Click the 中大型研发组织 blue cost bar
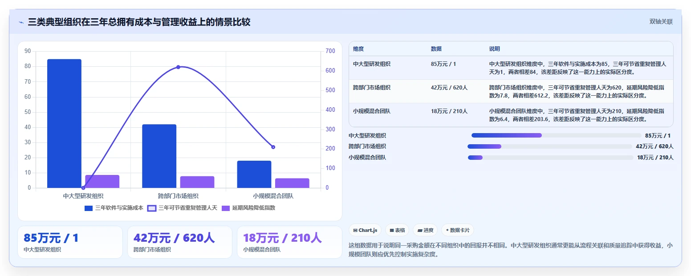Screen dimensions: 691x276 64,123
